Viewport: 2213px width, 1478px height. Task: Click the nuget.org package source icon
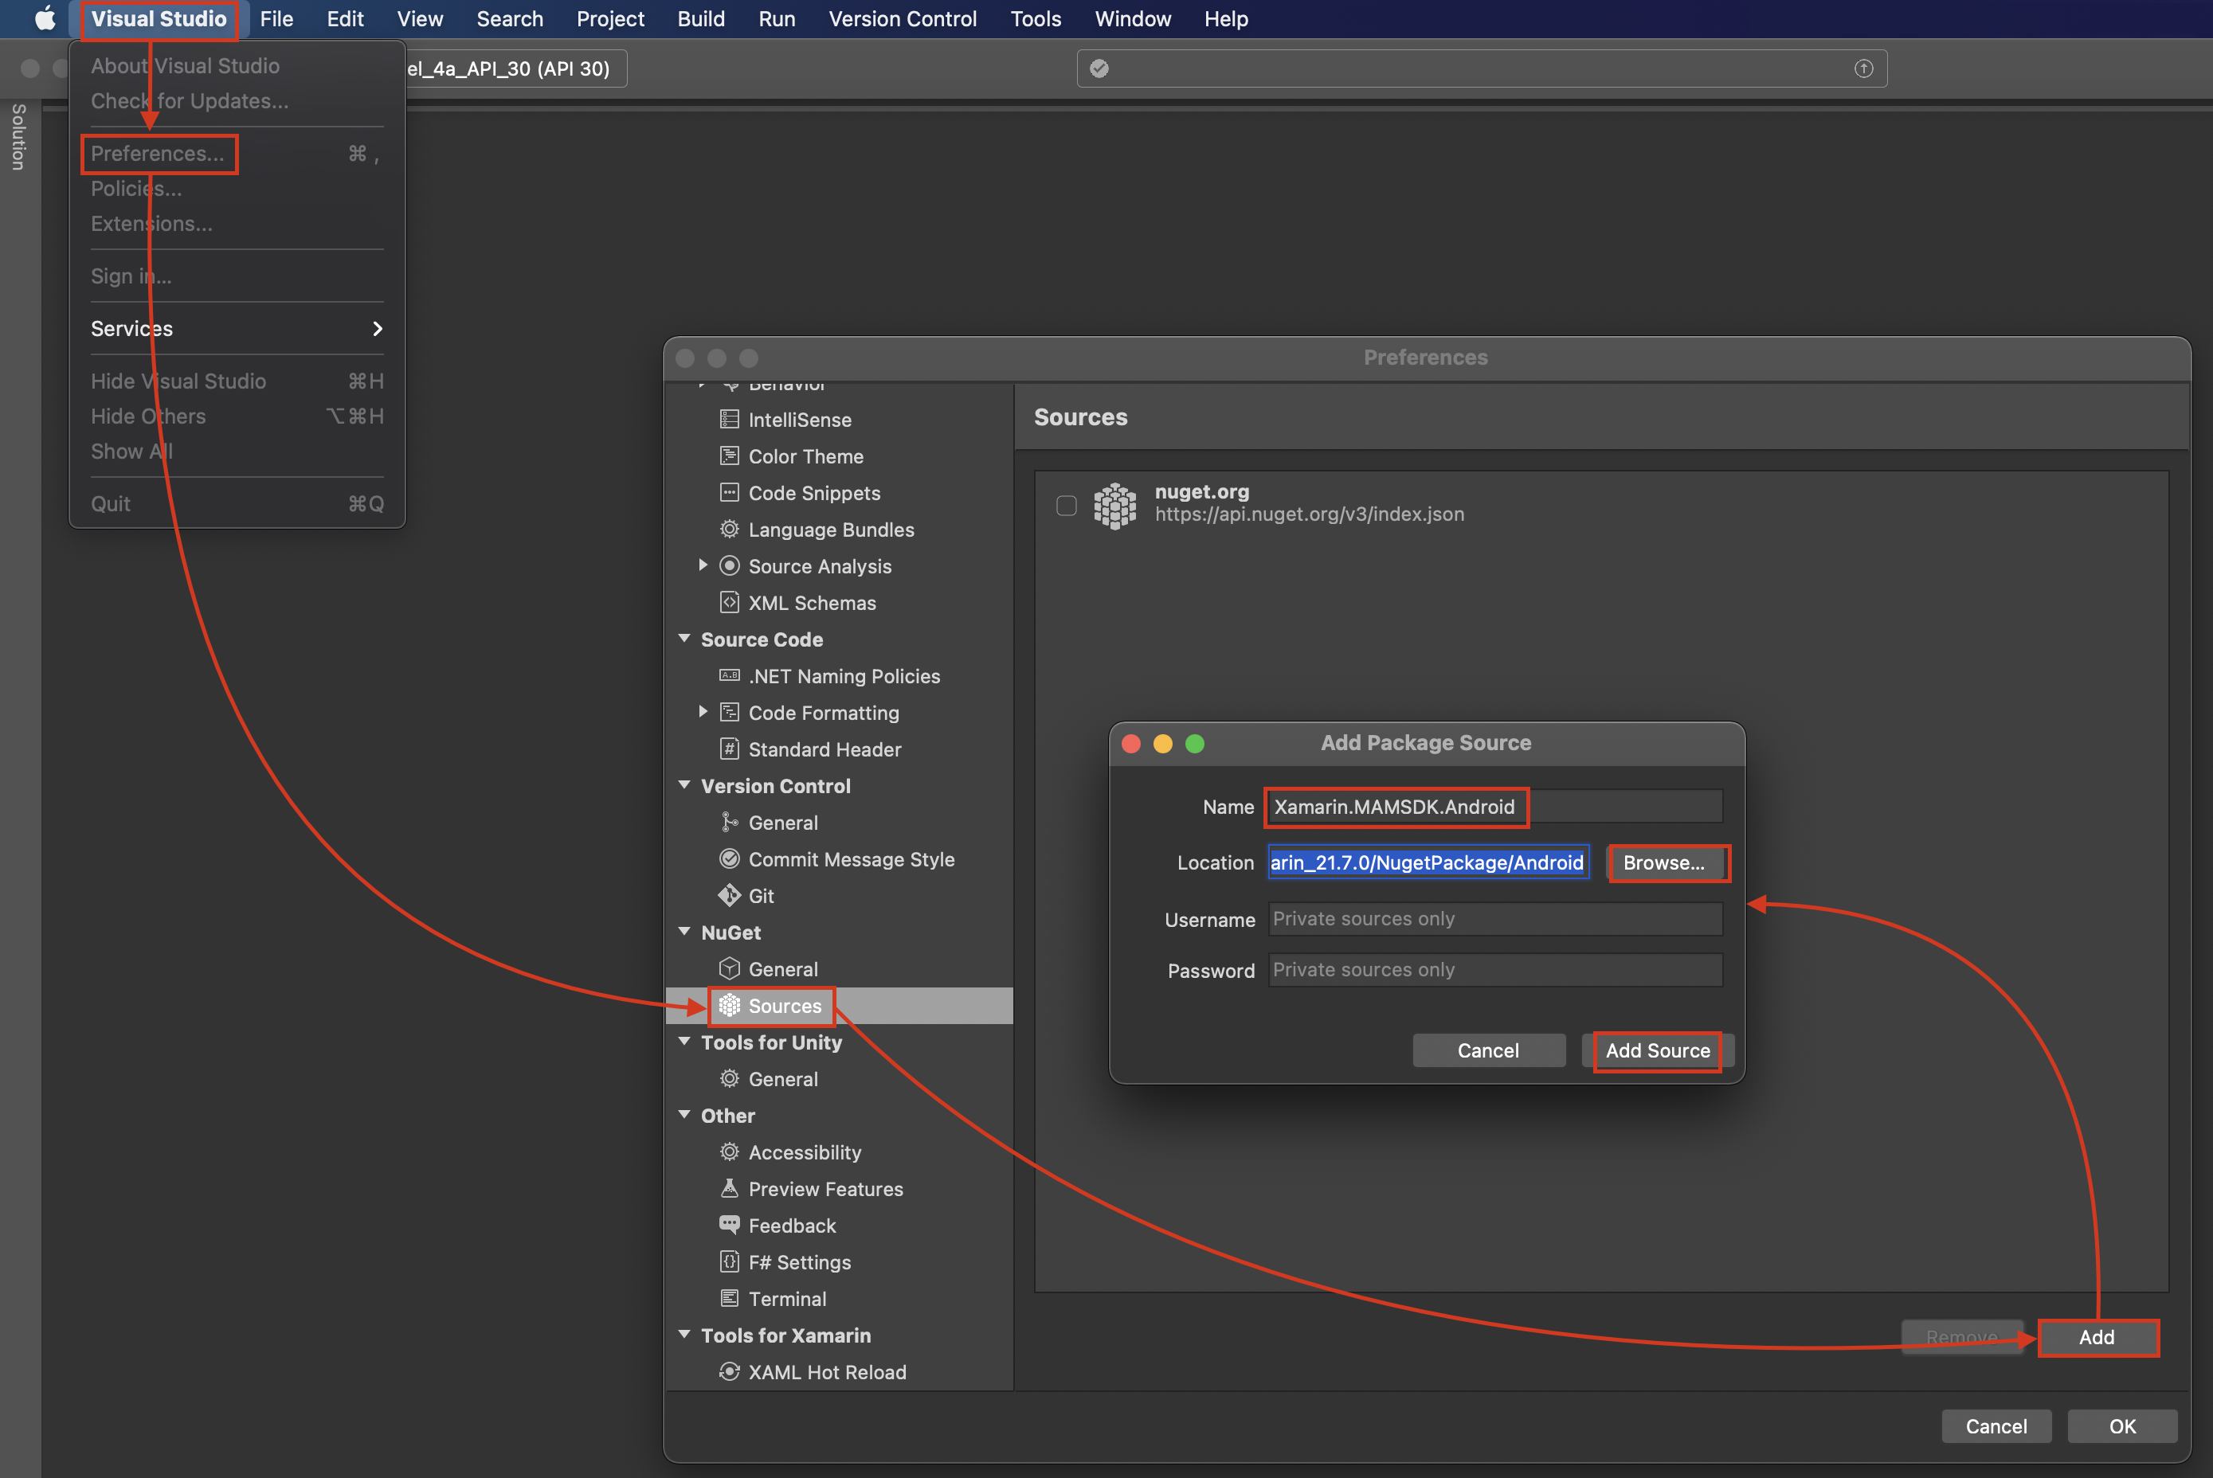pos(1114,505)
